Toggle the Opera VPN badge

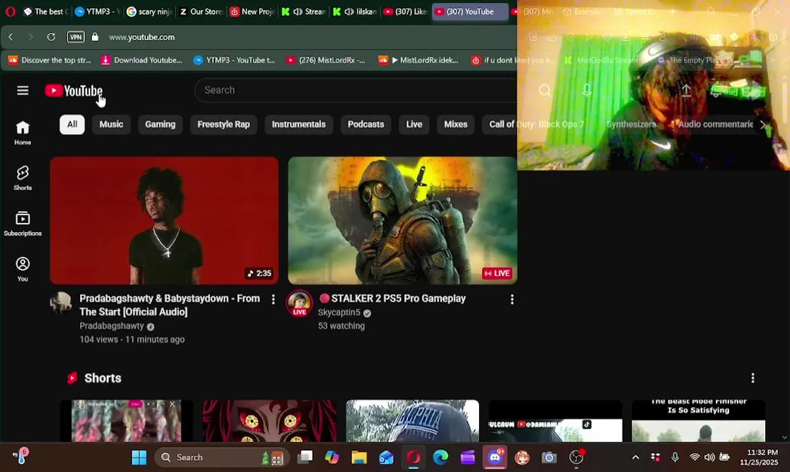tap(75, 37)
